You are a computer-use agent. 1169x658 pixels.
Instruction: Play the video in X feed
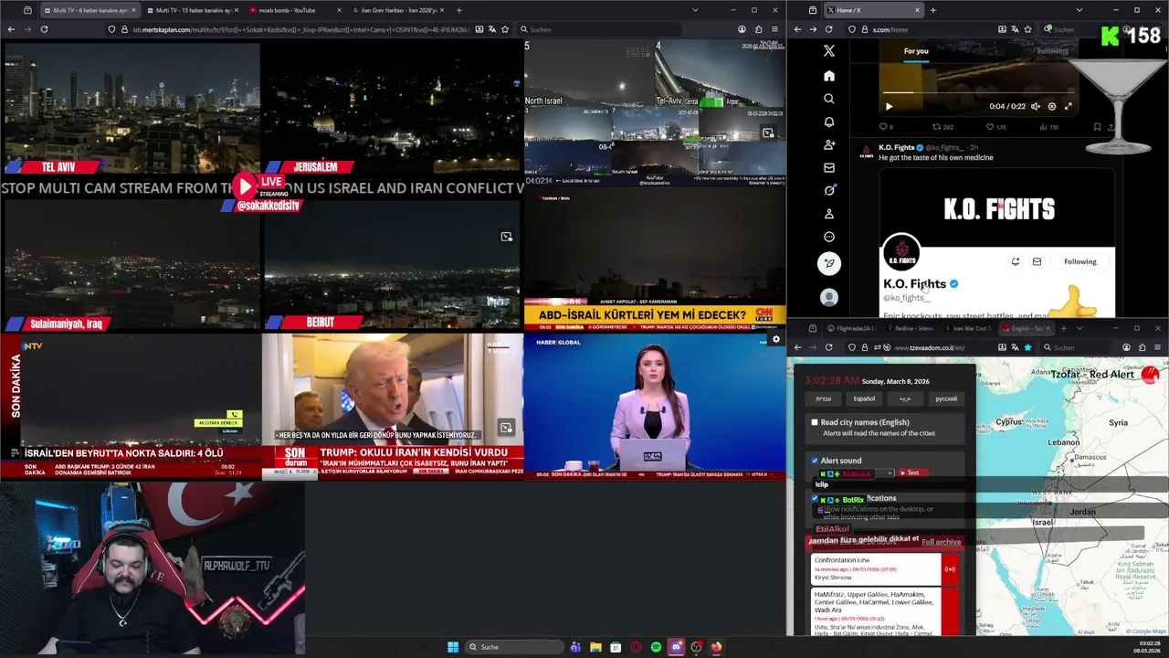coord(889,106)
